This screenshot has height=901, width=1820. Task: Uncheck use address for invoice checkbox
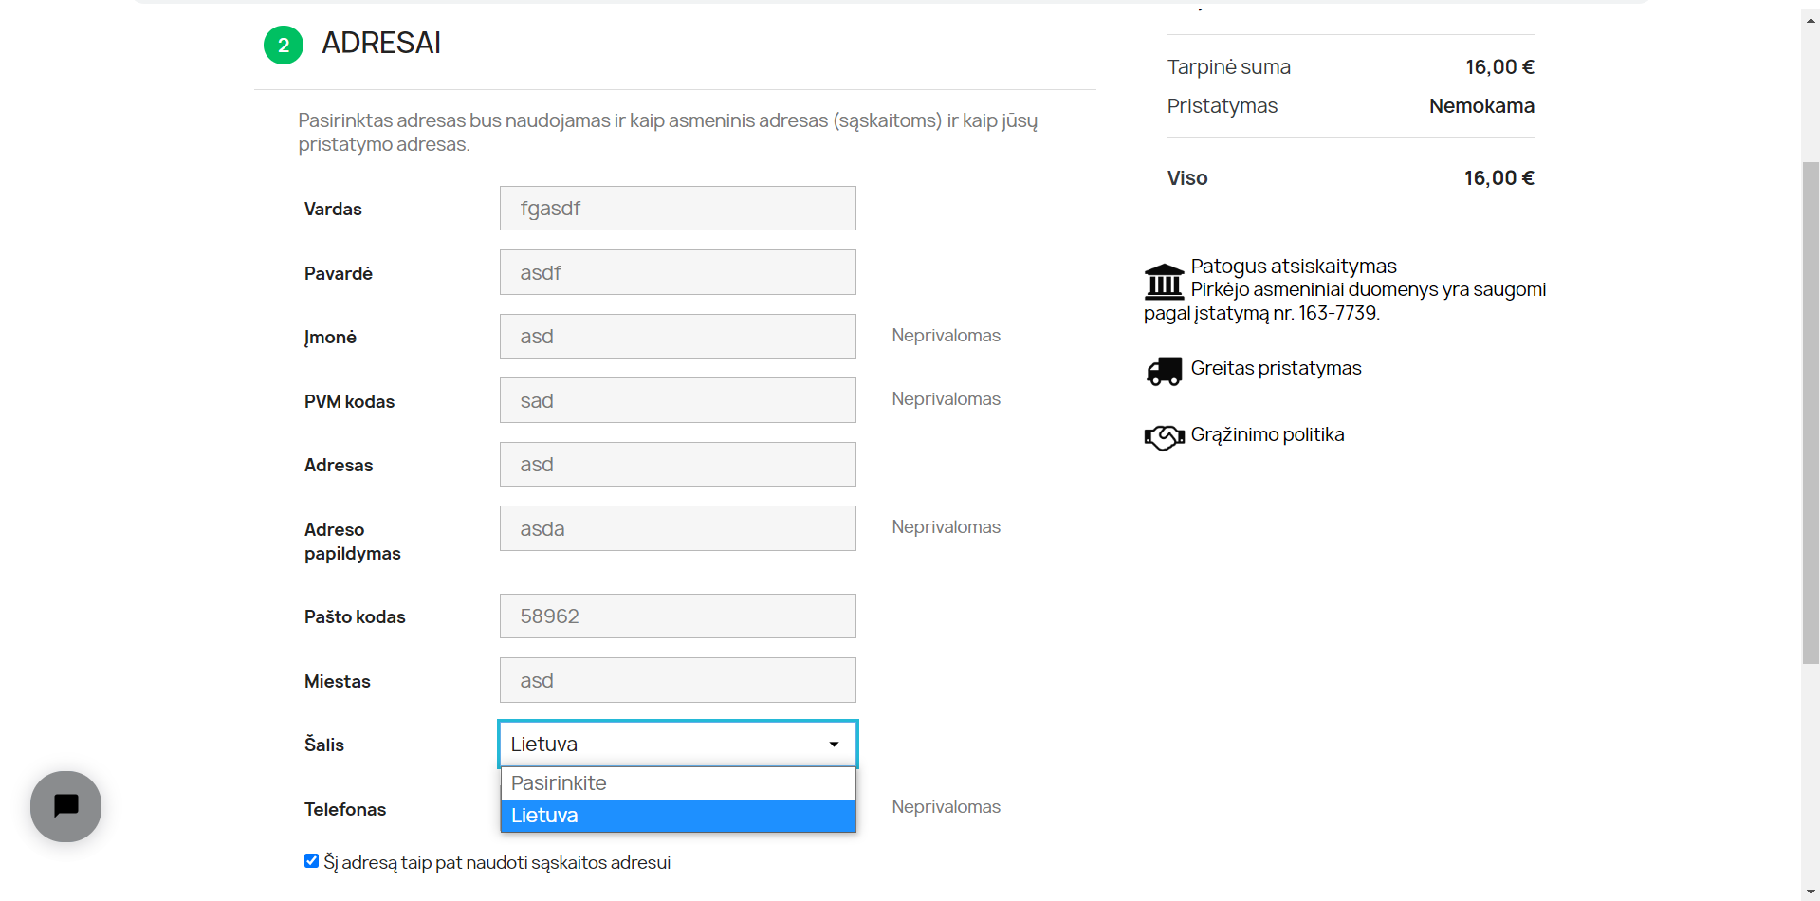point(311,861)
